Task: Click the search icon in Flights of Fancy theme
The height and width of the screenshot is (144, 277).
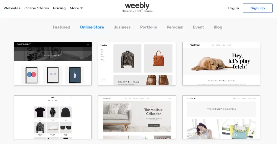Action: click(x=88, y=44)
